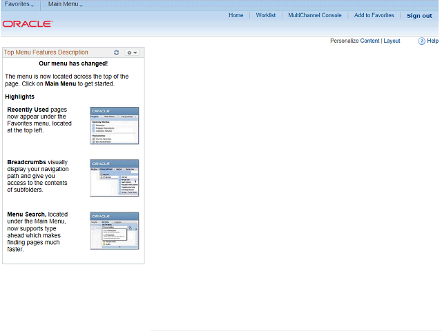This screenshot has height=331, width=442.
Task: View the Breadcrumbs screenshot thumbnail
Action: 115,178
